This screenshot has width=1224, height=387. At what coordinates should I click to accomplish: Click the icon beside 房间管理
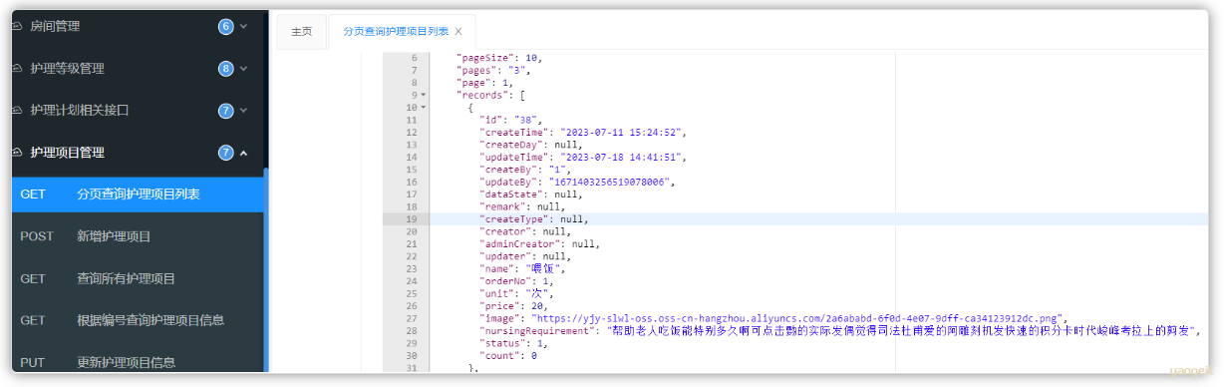click(x=16, y=26)
